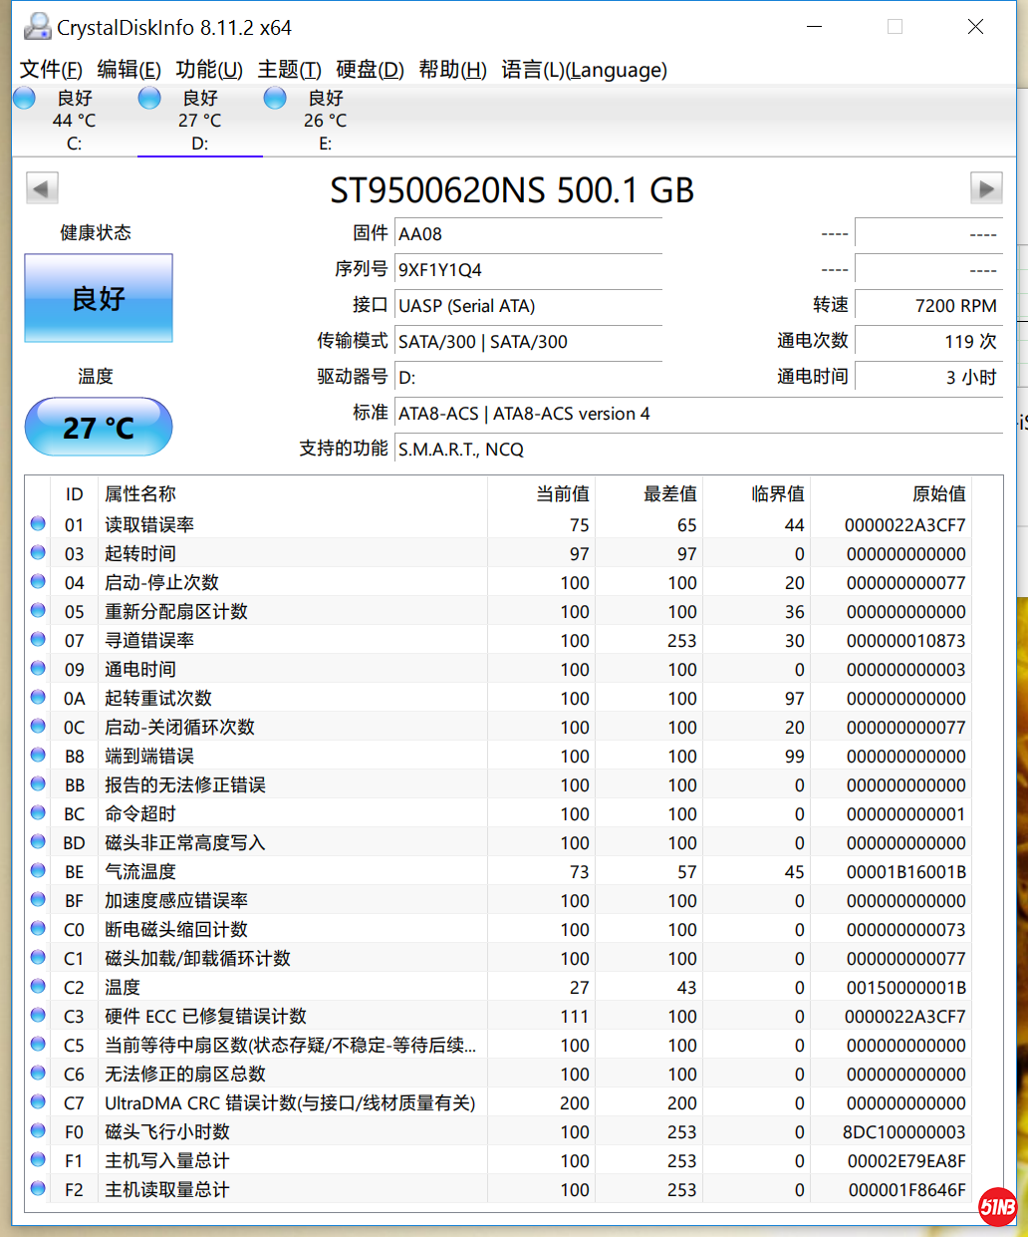This screenshot has height=1237, width=1028.
Task: Click the 27 °C temperature button
Action: click(x=99, y=428)
